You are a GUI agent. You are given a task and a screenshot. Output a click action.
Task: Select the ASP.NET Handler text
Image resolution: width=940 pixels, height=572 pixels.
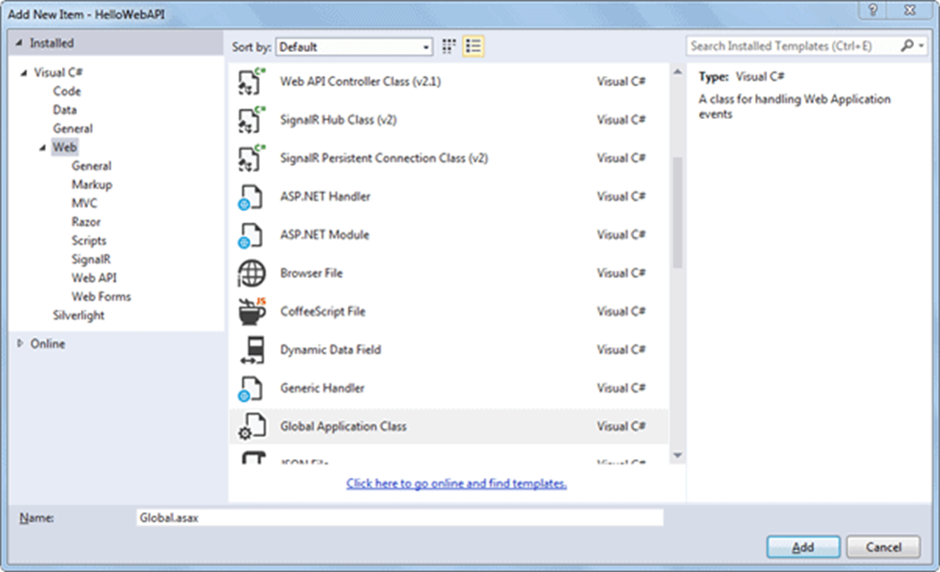[x=325, y=197]
